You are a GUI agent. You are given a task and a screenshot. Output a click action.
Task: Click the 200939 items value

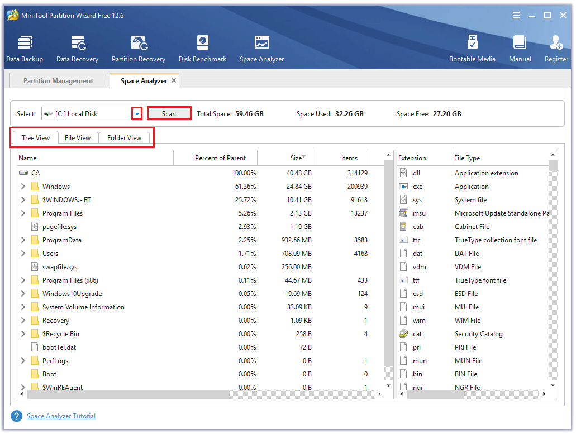pyautogui.click(x=358, y=187)
